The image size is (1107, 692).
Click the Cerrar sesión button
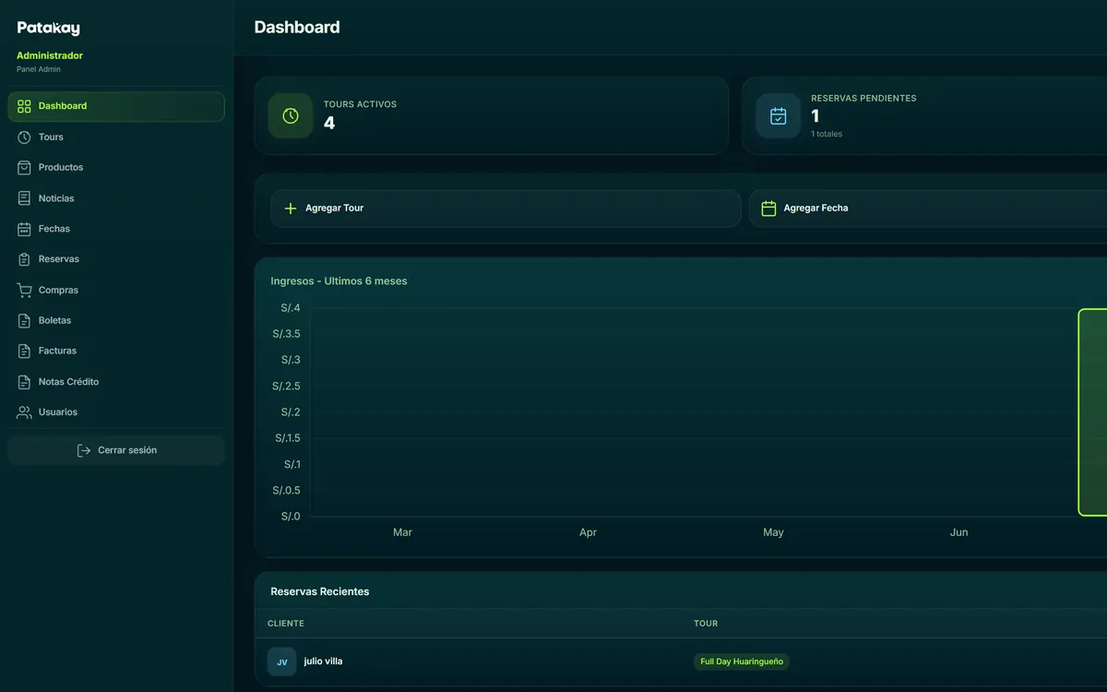pos(116,450)
